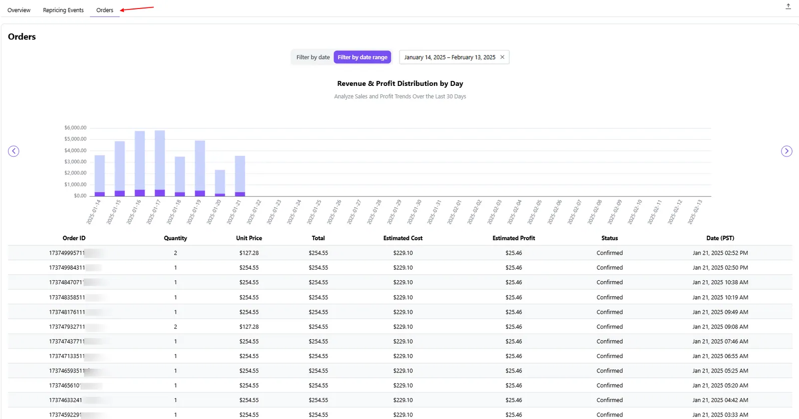
Task: Click the Order ID column header
Action: pos(74,238)
